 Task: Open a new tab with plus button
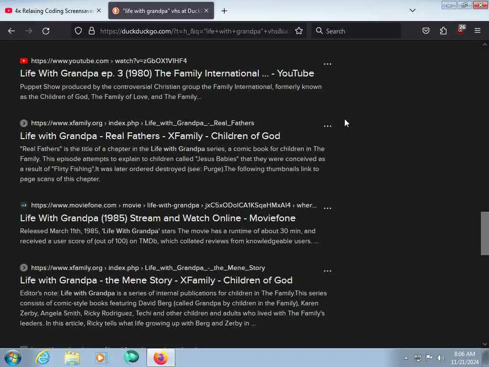pos(224,11)
